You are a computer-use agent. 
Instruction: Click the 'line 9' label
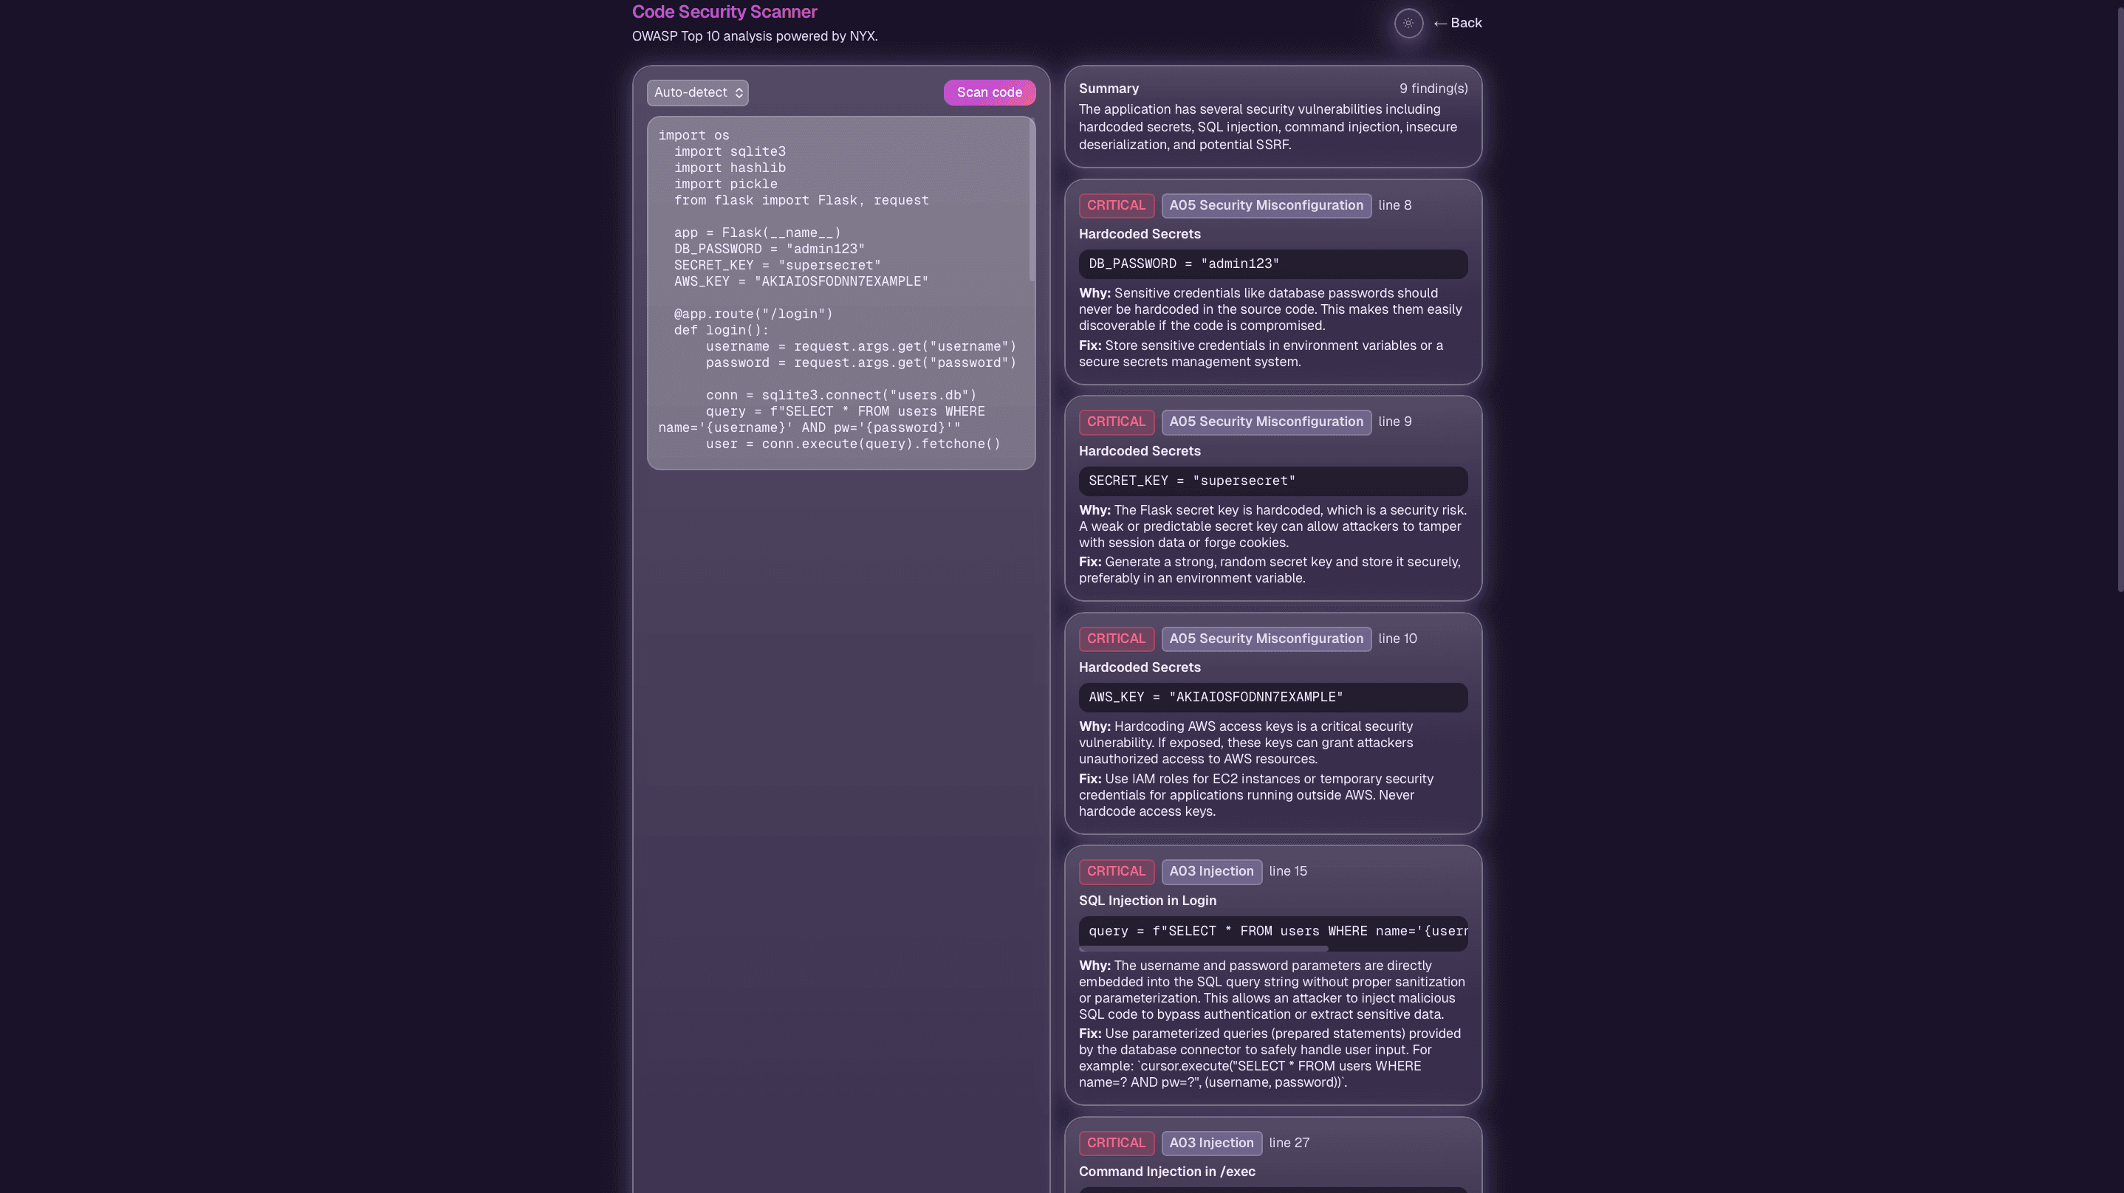click(x=1394, y=422)
